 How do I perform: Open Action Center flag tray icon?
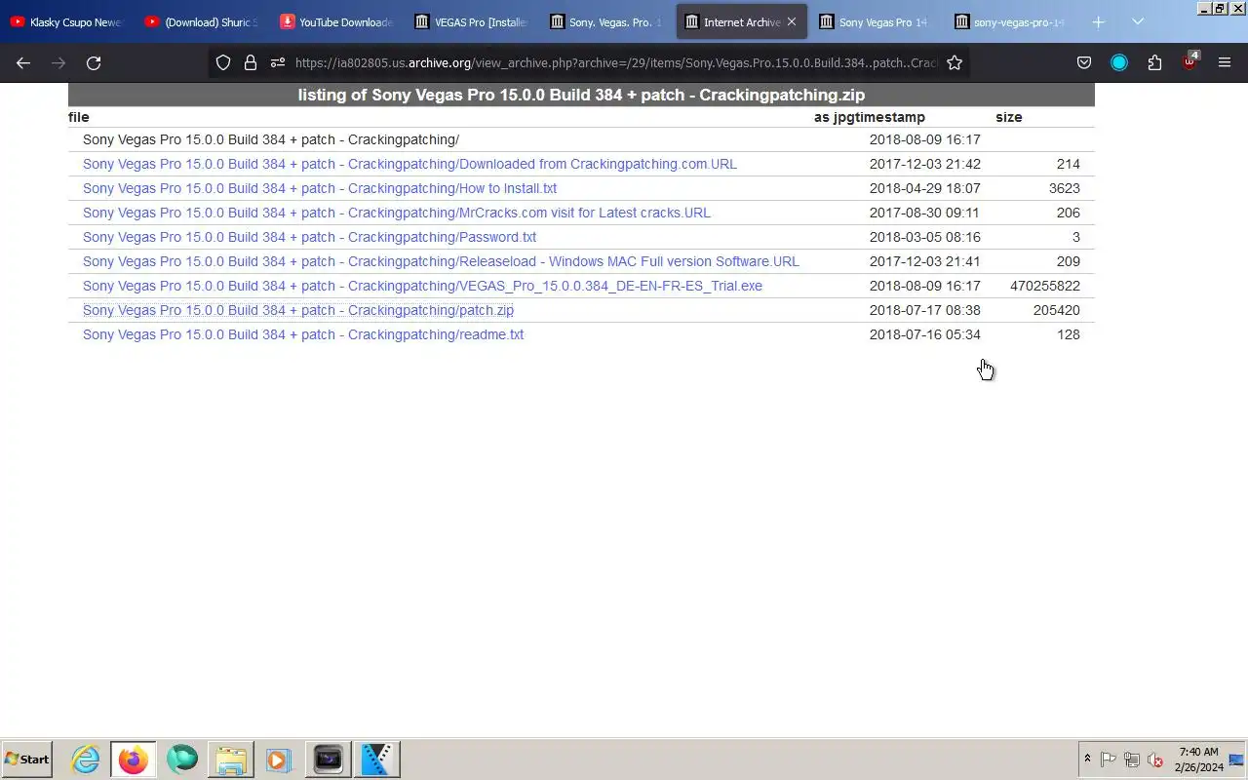1109,759
